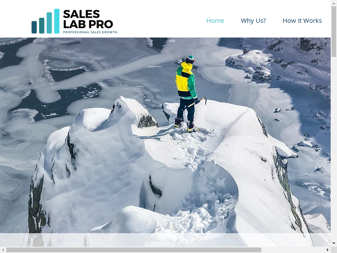
Task: Click the SALES LAB PRO logo text
Action: [x=88, y=19]
